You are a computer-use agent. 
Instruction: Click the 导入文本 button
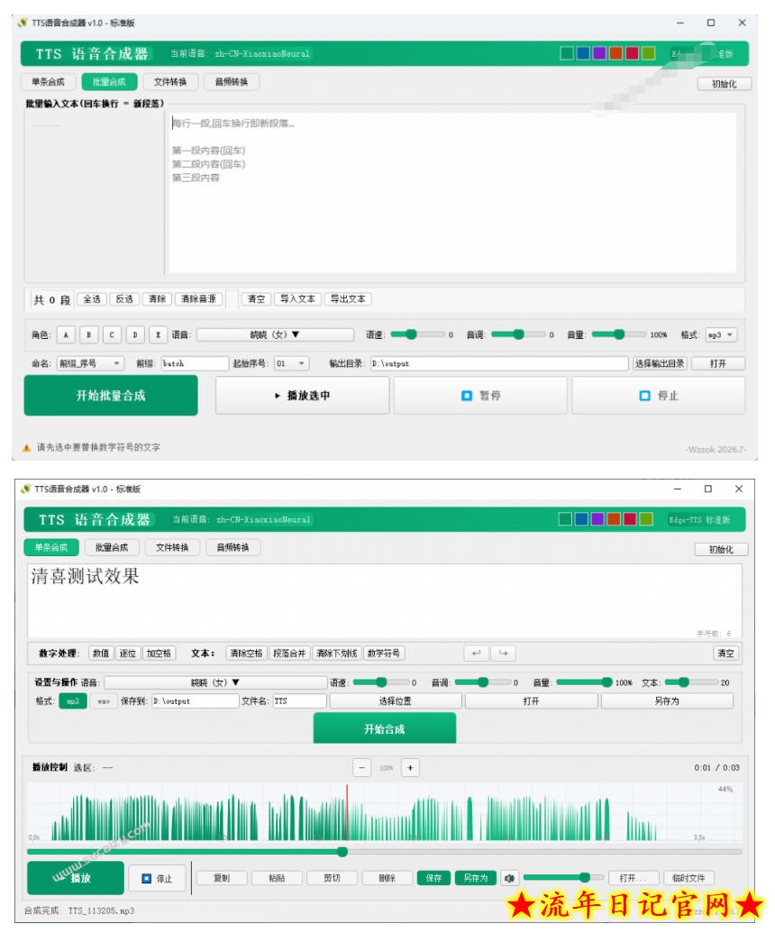point(297,298)
